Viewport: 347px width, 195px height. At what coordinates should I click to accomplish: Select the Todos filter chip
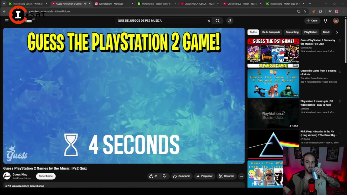tap(253, 32)
